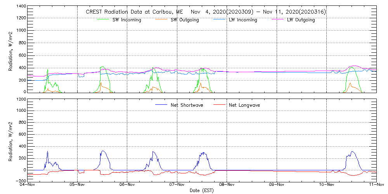Click the Net Longwave legend text
388x194 pixels.
coord(244,105)
